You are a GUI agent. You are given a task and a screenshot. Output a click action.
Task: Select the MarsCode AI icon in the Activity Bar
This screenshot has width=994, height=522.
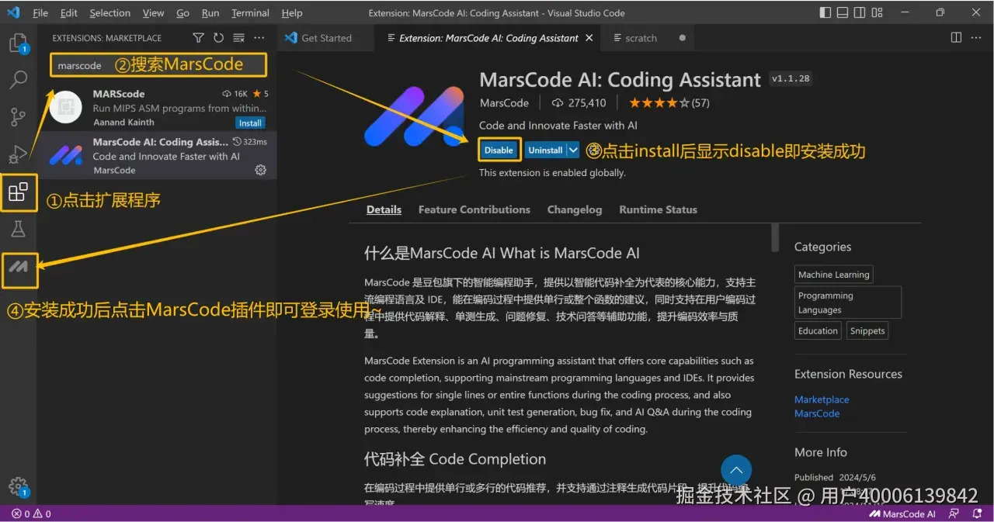tap(19, 269)
